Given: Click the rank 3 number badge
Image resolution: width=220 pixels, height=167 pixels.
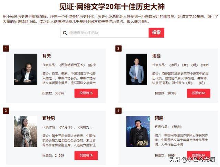Looking at the screenshot, I should (6, 111).
